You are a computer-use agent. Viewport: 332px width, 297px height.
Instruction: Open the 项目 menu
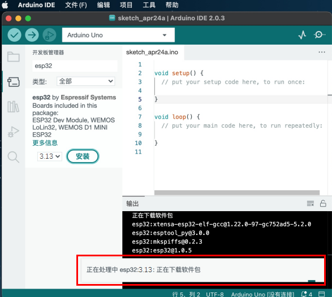(126, 5)
